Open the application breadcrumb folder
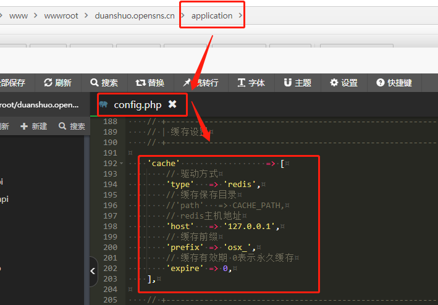The image size is (438, 305). [x=212, y=16]
